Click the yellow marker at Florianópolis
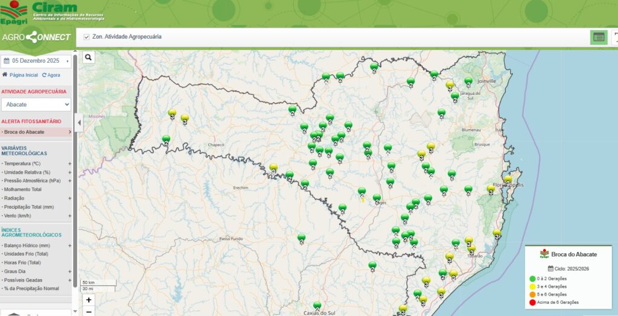The width and height of the screenshot is (618, 316). coord(508,180)
